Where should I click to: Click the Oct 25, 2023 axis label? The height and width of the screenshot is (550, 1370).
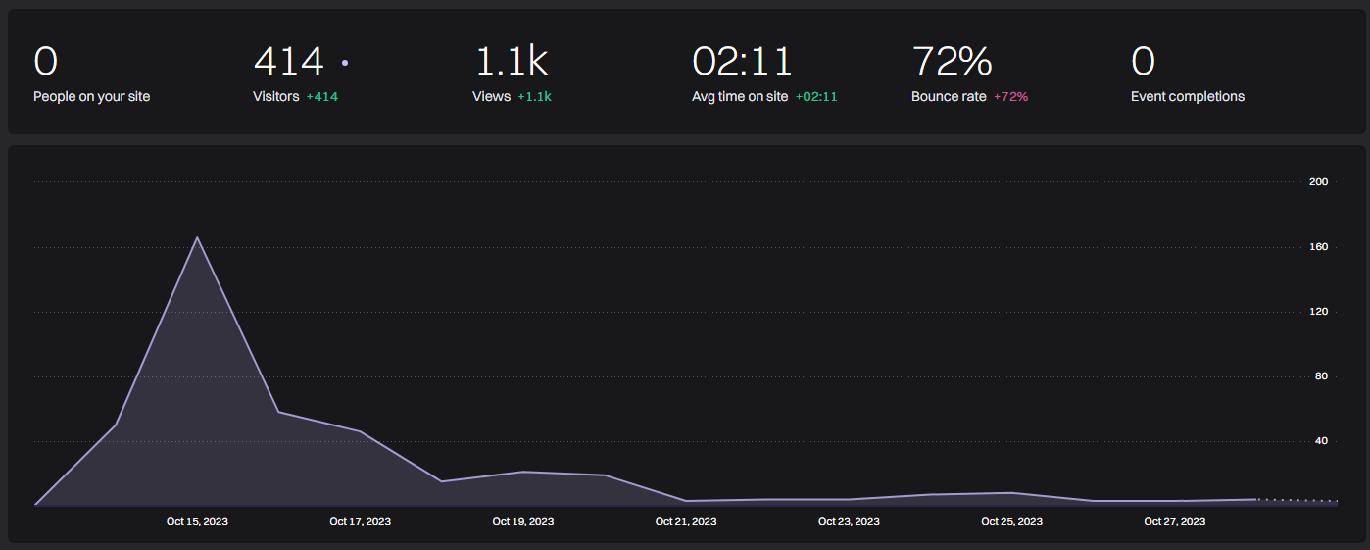coord(1011,522)
